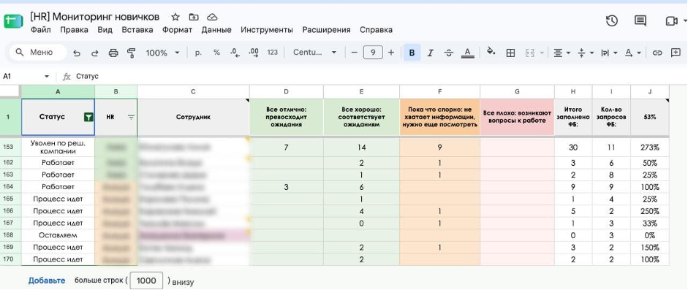Select Итого заполнено ФБ header
This screenshot has height=290, width=688.
click(x=573, y=117)
